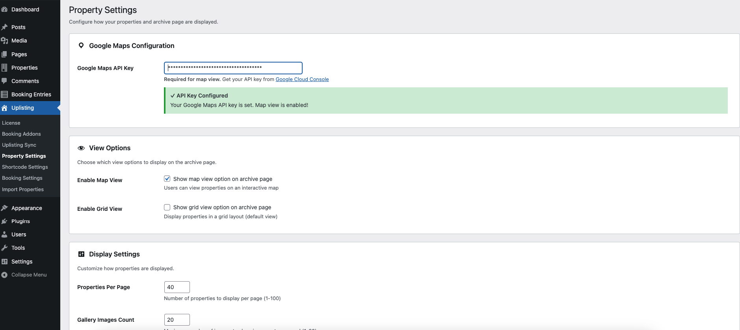Click the Gallery Images Count number field
The image size is (740, 330).
point(177,320)
